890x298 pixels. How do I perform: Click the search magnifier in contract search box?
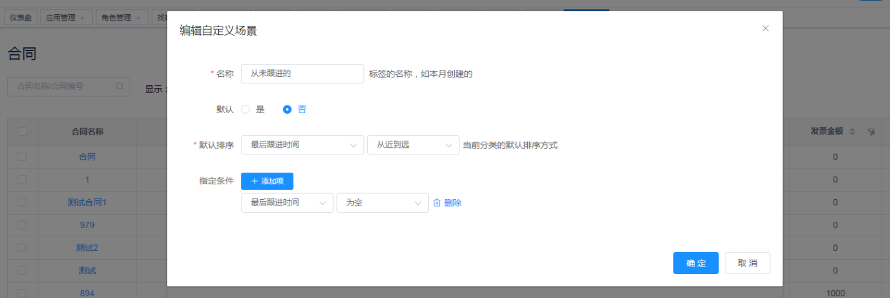coord(120,86)
